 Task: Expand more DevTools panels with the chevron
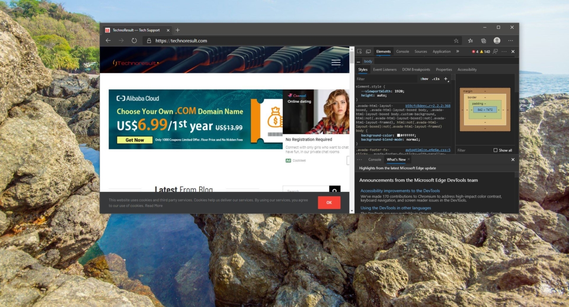(458, 51)
